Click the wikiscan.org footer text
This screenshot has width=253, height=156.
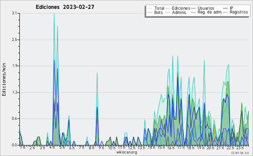click(x=126, y=152)
